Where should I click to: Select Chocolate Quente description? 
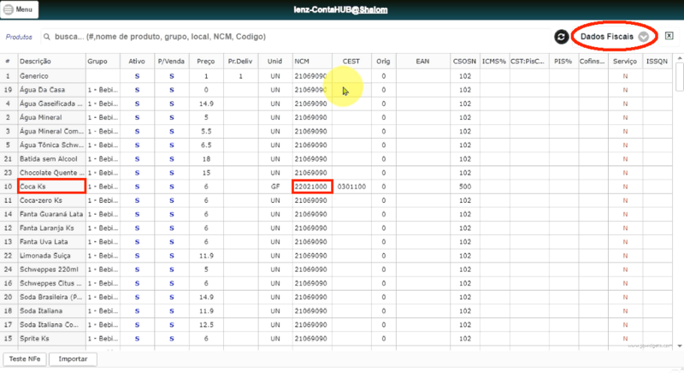pyautogui.click(x=51, y=173)
